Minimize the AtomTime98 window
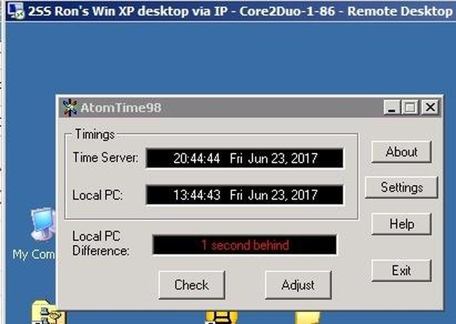This screenshot has width=456, height=324. pyautogui.click(x=392, y=107)
